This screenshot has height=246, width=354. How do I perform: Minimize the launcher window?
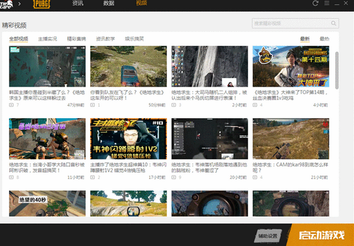337,4
